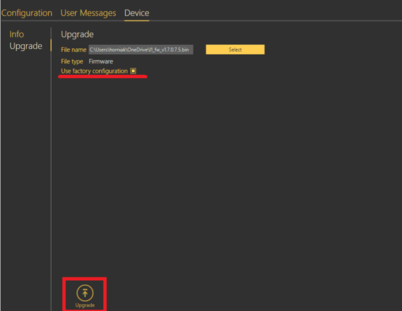
Task: Open the Configuration tab
Action: [x=27, y=13]
